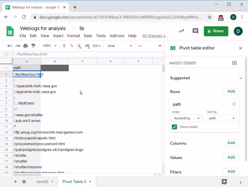Star the Weblogs for analysis document
The width and height of the screenshot is (248, 187).
74,28
